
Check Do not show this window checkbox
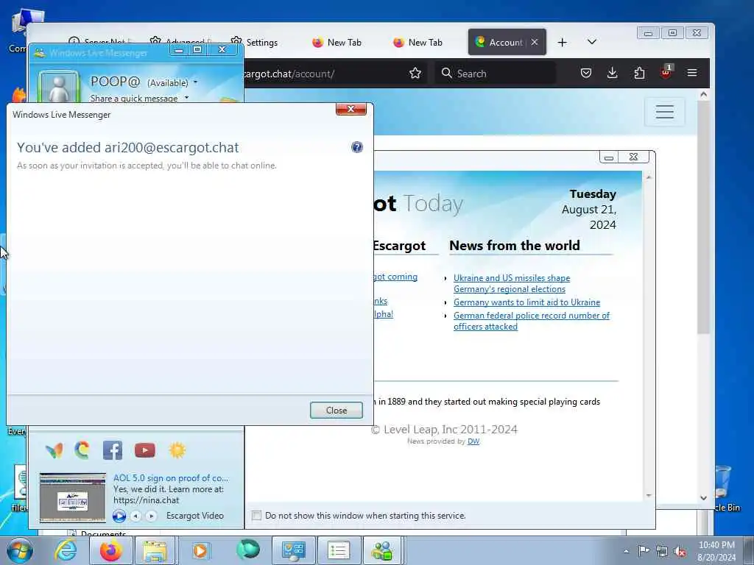257,516
